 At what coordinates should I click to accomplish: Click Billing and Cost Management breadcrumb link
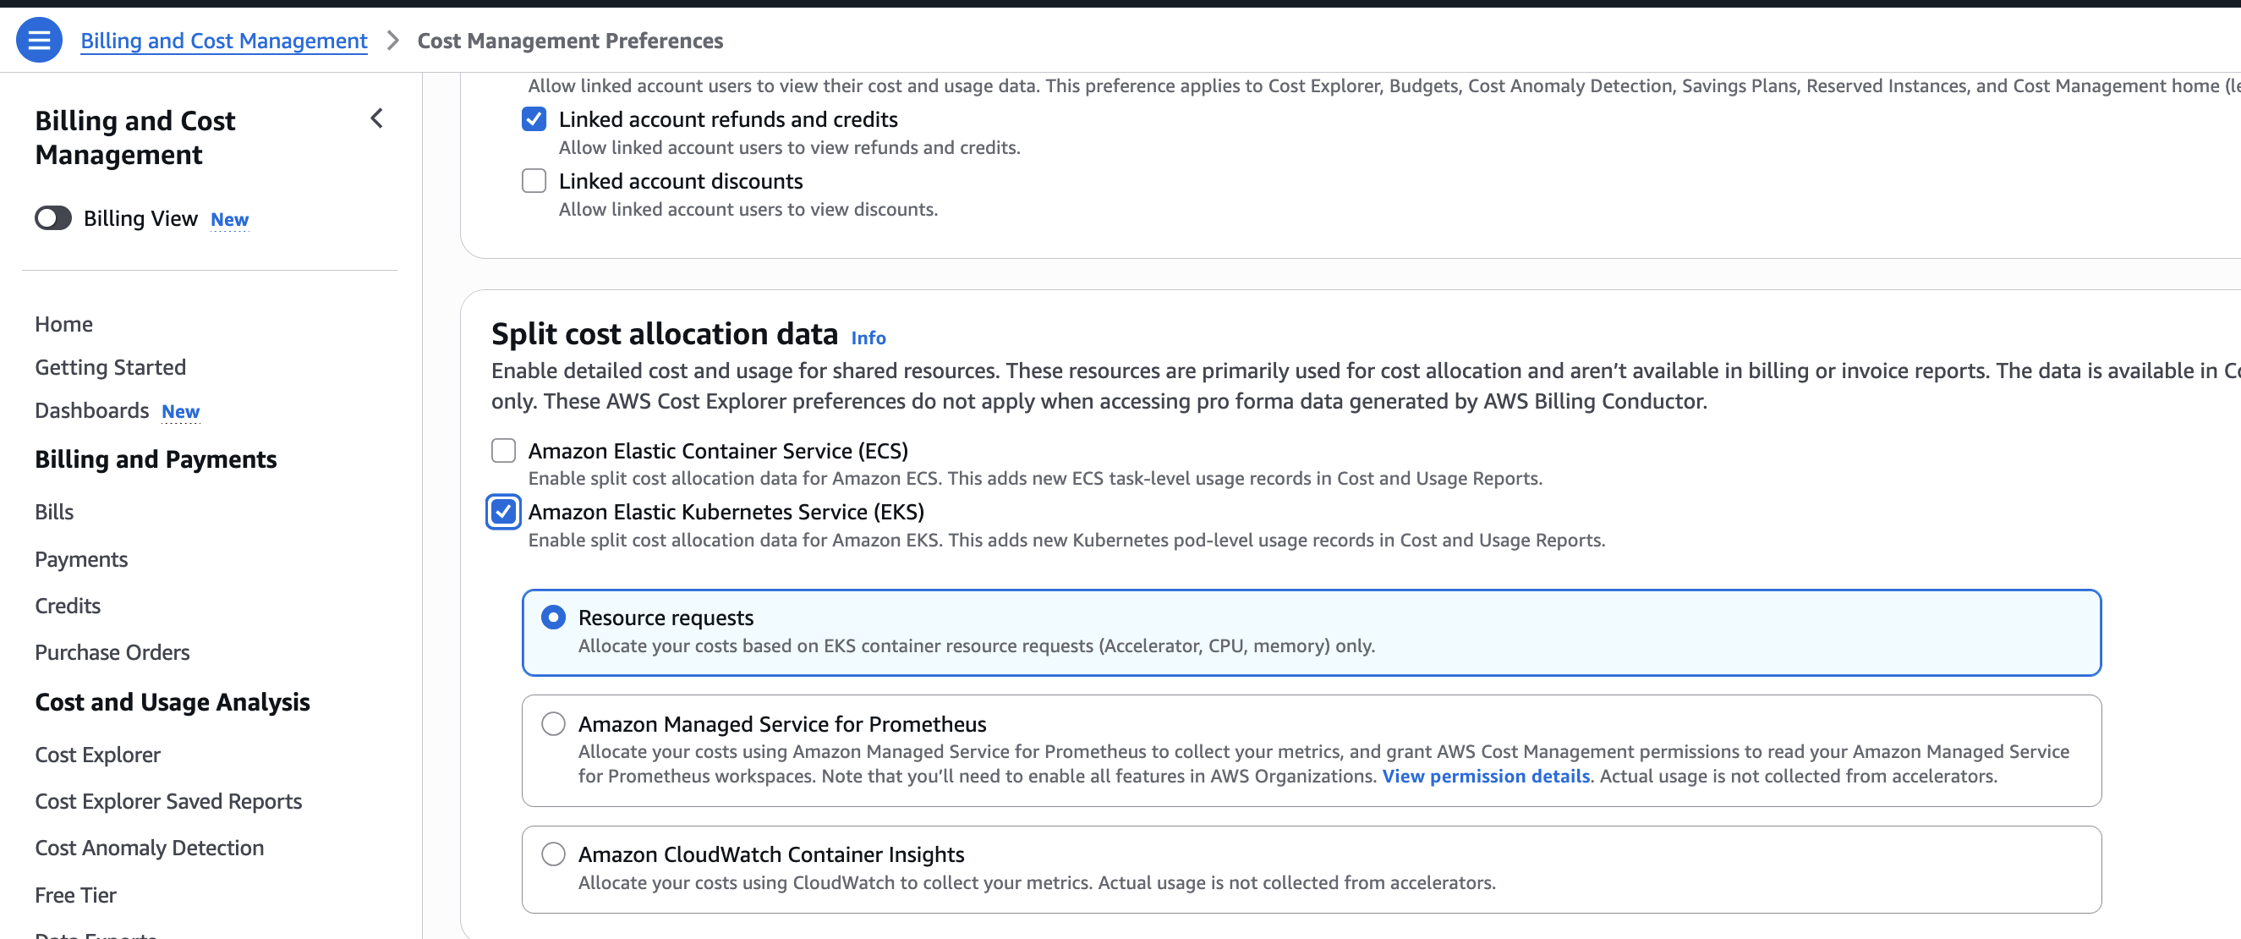point(223,41)
